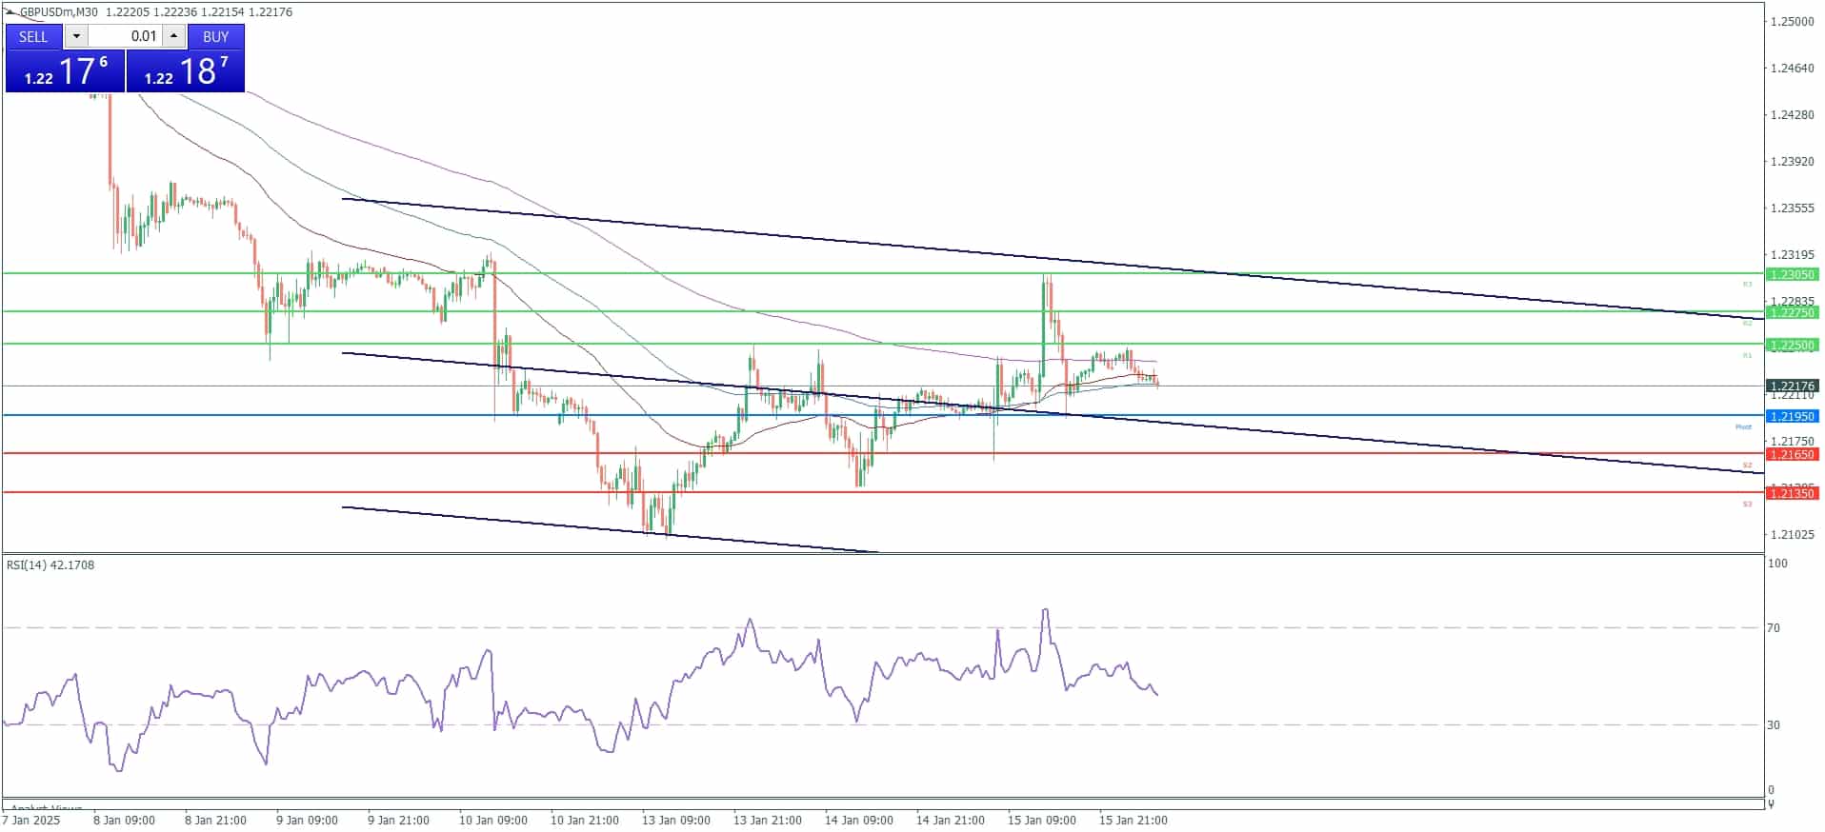Click the 15 Jan 21:00 time axis label

pyautogui.click(x=1133, y=820)
